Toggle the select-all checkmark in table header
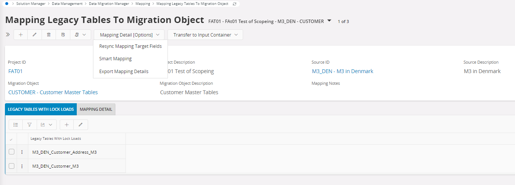 [x=11, y=139]
